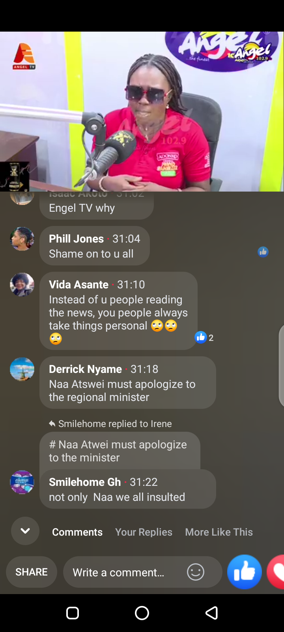The height and width of the screenshot is (632, 284).
Task: Open Phill Jones profile picture
Action: pos(22,239)
